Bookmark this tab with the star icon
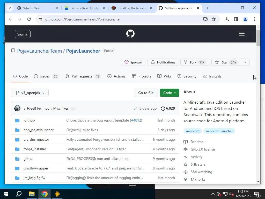The height and width of the screenshot is (199, 265). coord(214,19)
